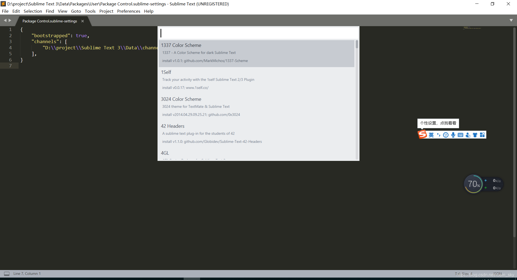Toggle Chinese/English mode with 英 icon
The height and width of the screenshot is (280, 517).
(432, 135)
